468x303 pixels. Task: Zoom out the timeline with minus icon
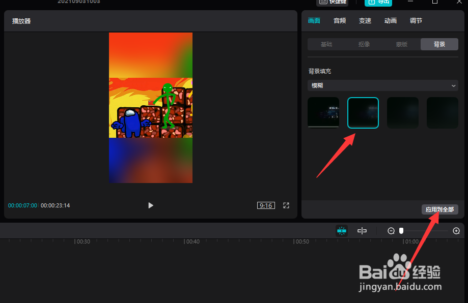[391, 231]
